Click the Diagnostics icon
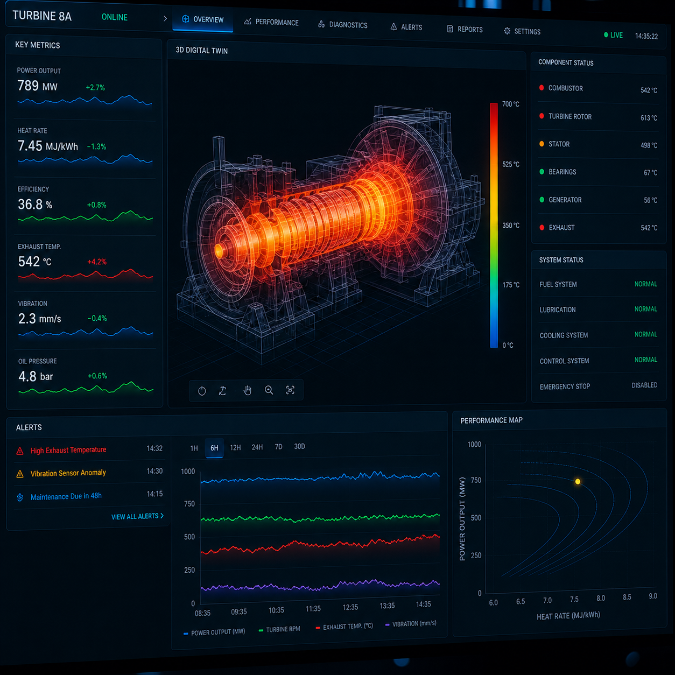The width and height of the screenshot is (675, 675). (321, 24)
